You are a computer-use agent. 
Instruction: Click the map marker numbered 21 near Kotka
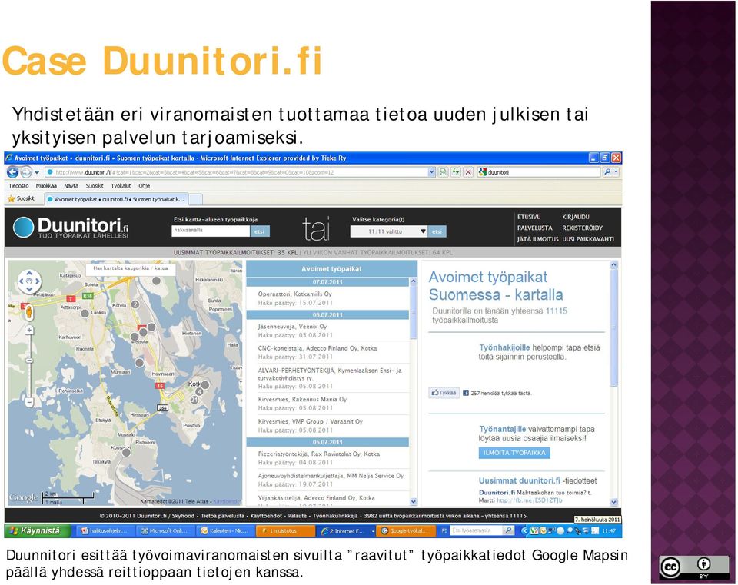(194, 400)
